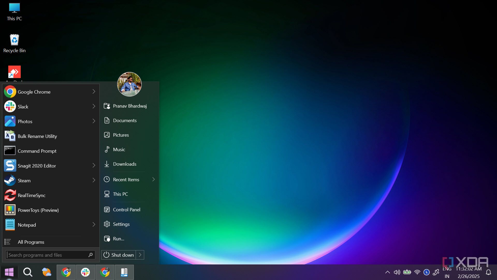Click the Shut down button
497x280 pixels.
point(119,255)
